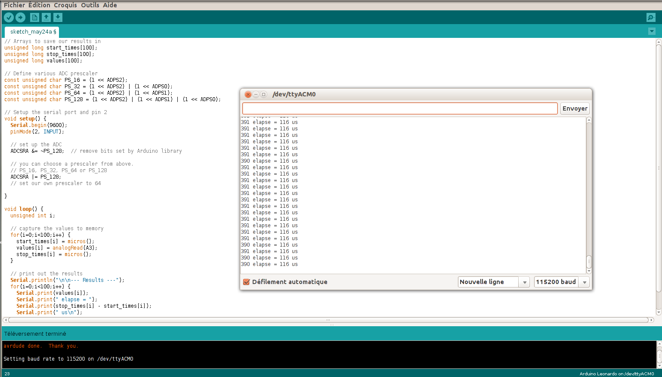Focus the serial monitor message input field
The height and width of the screenshot is (377, 662).
point(400,108)
